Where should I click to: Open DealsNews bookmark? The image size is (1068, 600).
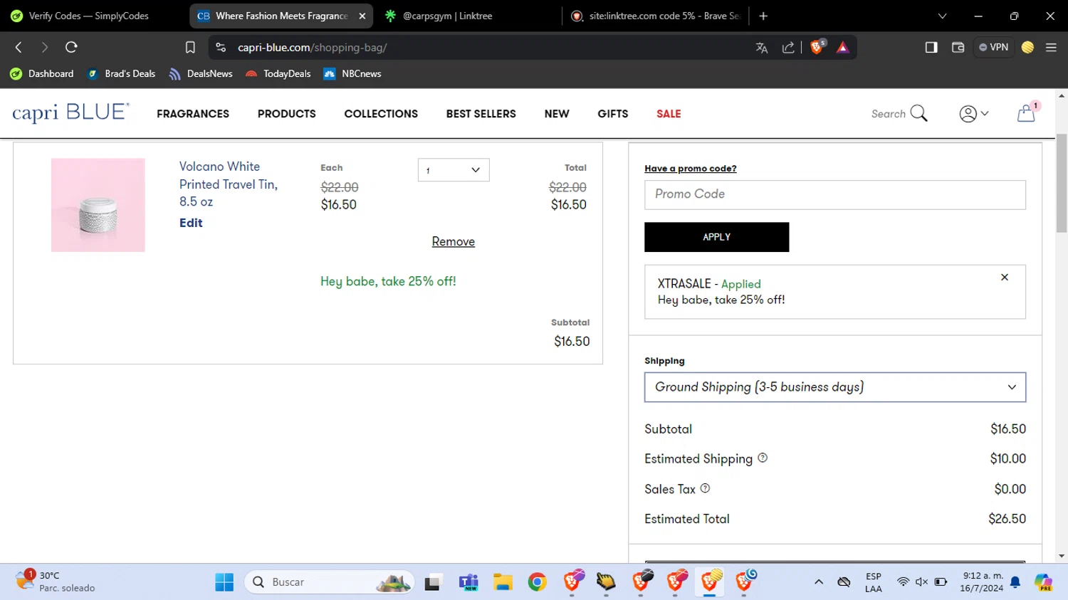pyautogui.click(x=201, y=73)
